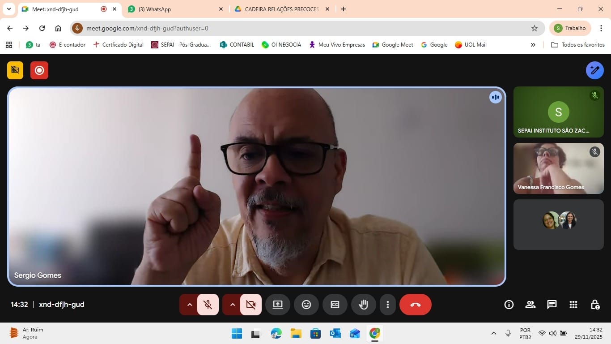Screen dimensions: 611x344
Task: Open the activities grid icon
Action: pyautogui.click(x=573, y=305)
